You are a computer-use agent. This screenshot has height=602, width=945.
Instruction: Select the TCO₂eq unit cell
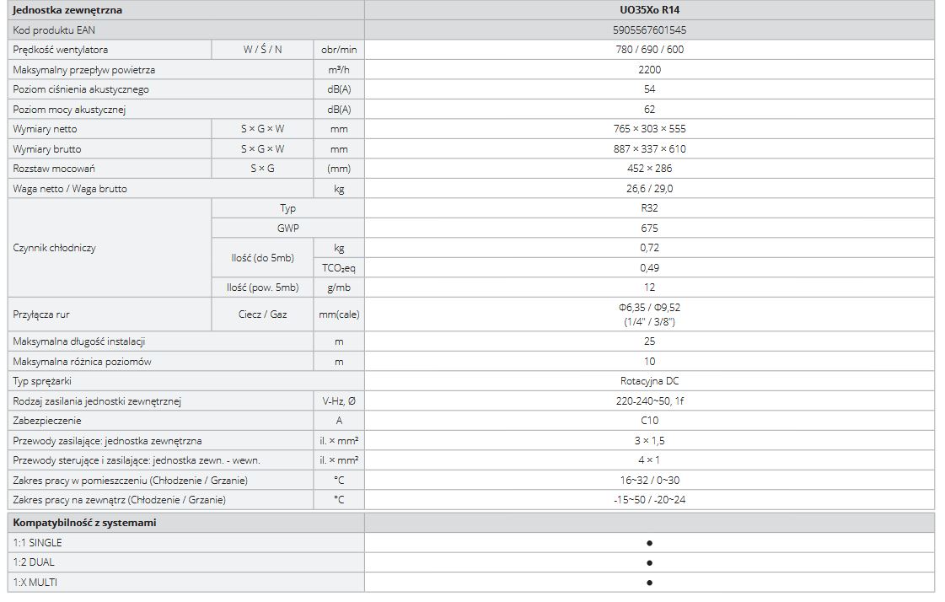pyautogui.click(x=338, y=267)
